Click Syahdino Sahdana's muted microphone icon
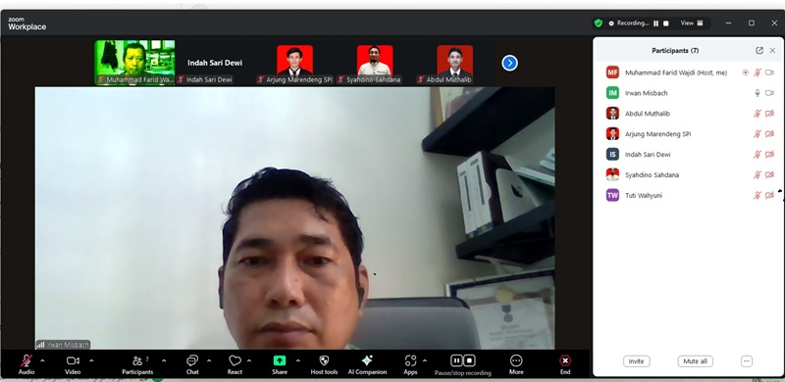Image resolution: width=785 pixels, height=382 pixels. click(x=758, y=175)
